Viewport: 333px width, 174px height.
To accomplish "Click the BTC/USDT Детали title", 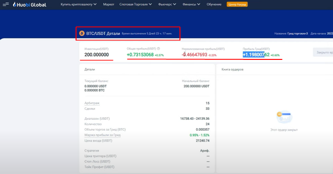I will [x=103, y=33].
